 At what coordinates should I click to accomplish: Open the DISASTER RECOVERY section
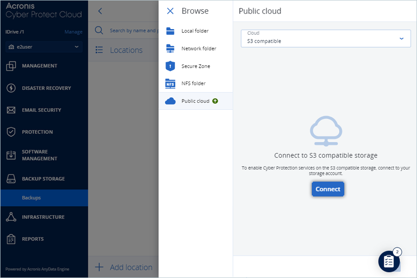click(x=46, y=88)
